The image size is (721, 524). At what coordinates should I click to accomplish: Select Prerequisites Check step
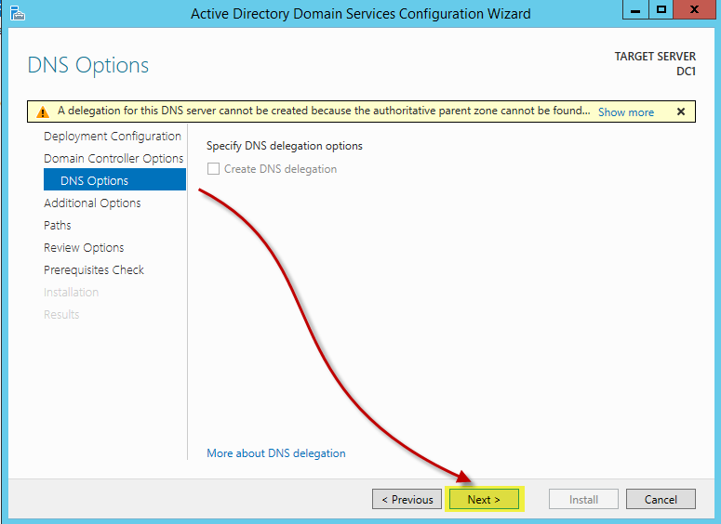pos(94,269)
